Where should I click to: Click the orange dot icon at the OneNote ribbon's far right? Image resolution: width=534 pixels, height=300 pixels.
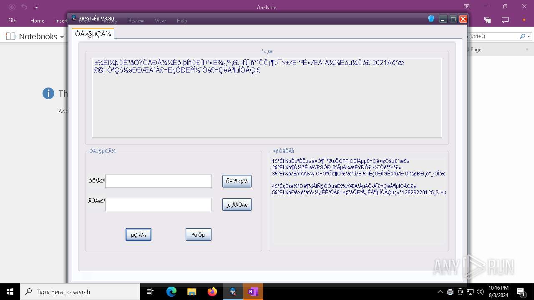coord(524,20)
